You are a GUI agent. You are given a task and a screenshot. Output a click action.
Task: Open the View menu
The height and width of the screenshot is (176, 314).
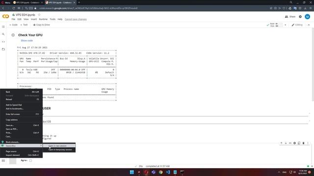(x=26, y=20)
